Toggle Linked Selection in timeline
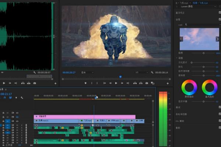Viewport: 221px width, 147px height. (10, 97)
